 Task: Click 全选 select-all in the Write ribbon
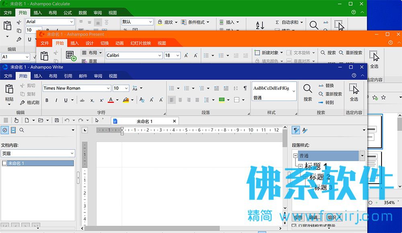[x=354, y=92]
